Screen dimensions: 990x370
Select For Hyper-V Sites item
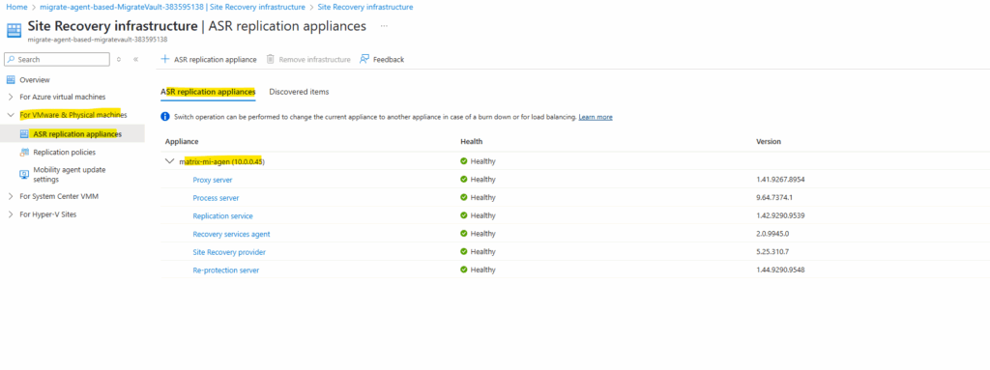click(48, 214)
